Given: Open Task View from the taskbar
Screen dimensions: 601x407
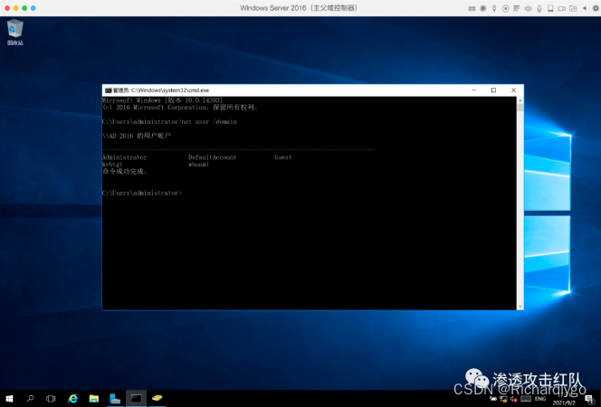Looking at the screenshot, I should pyautogui.click(x=51, y=399).
